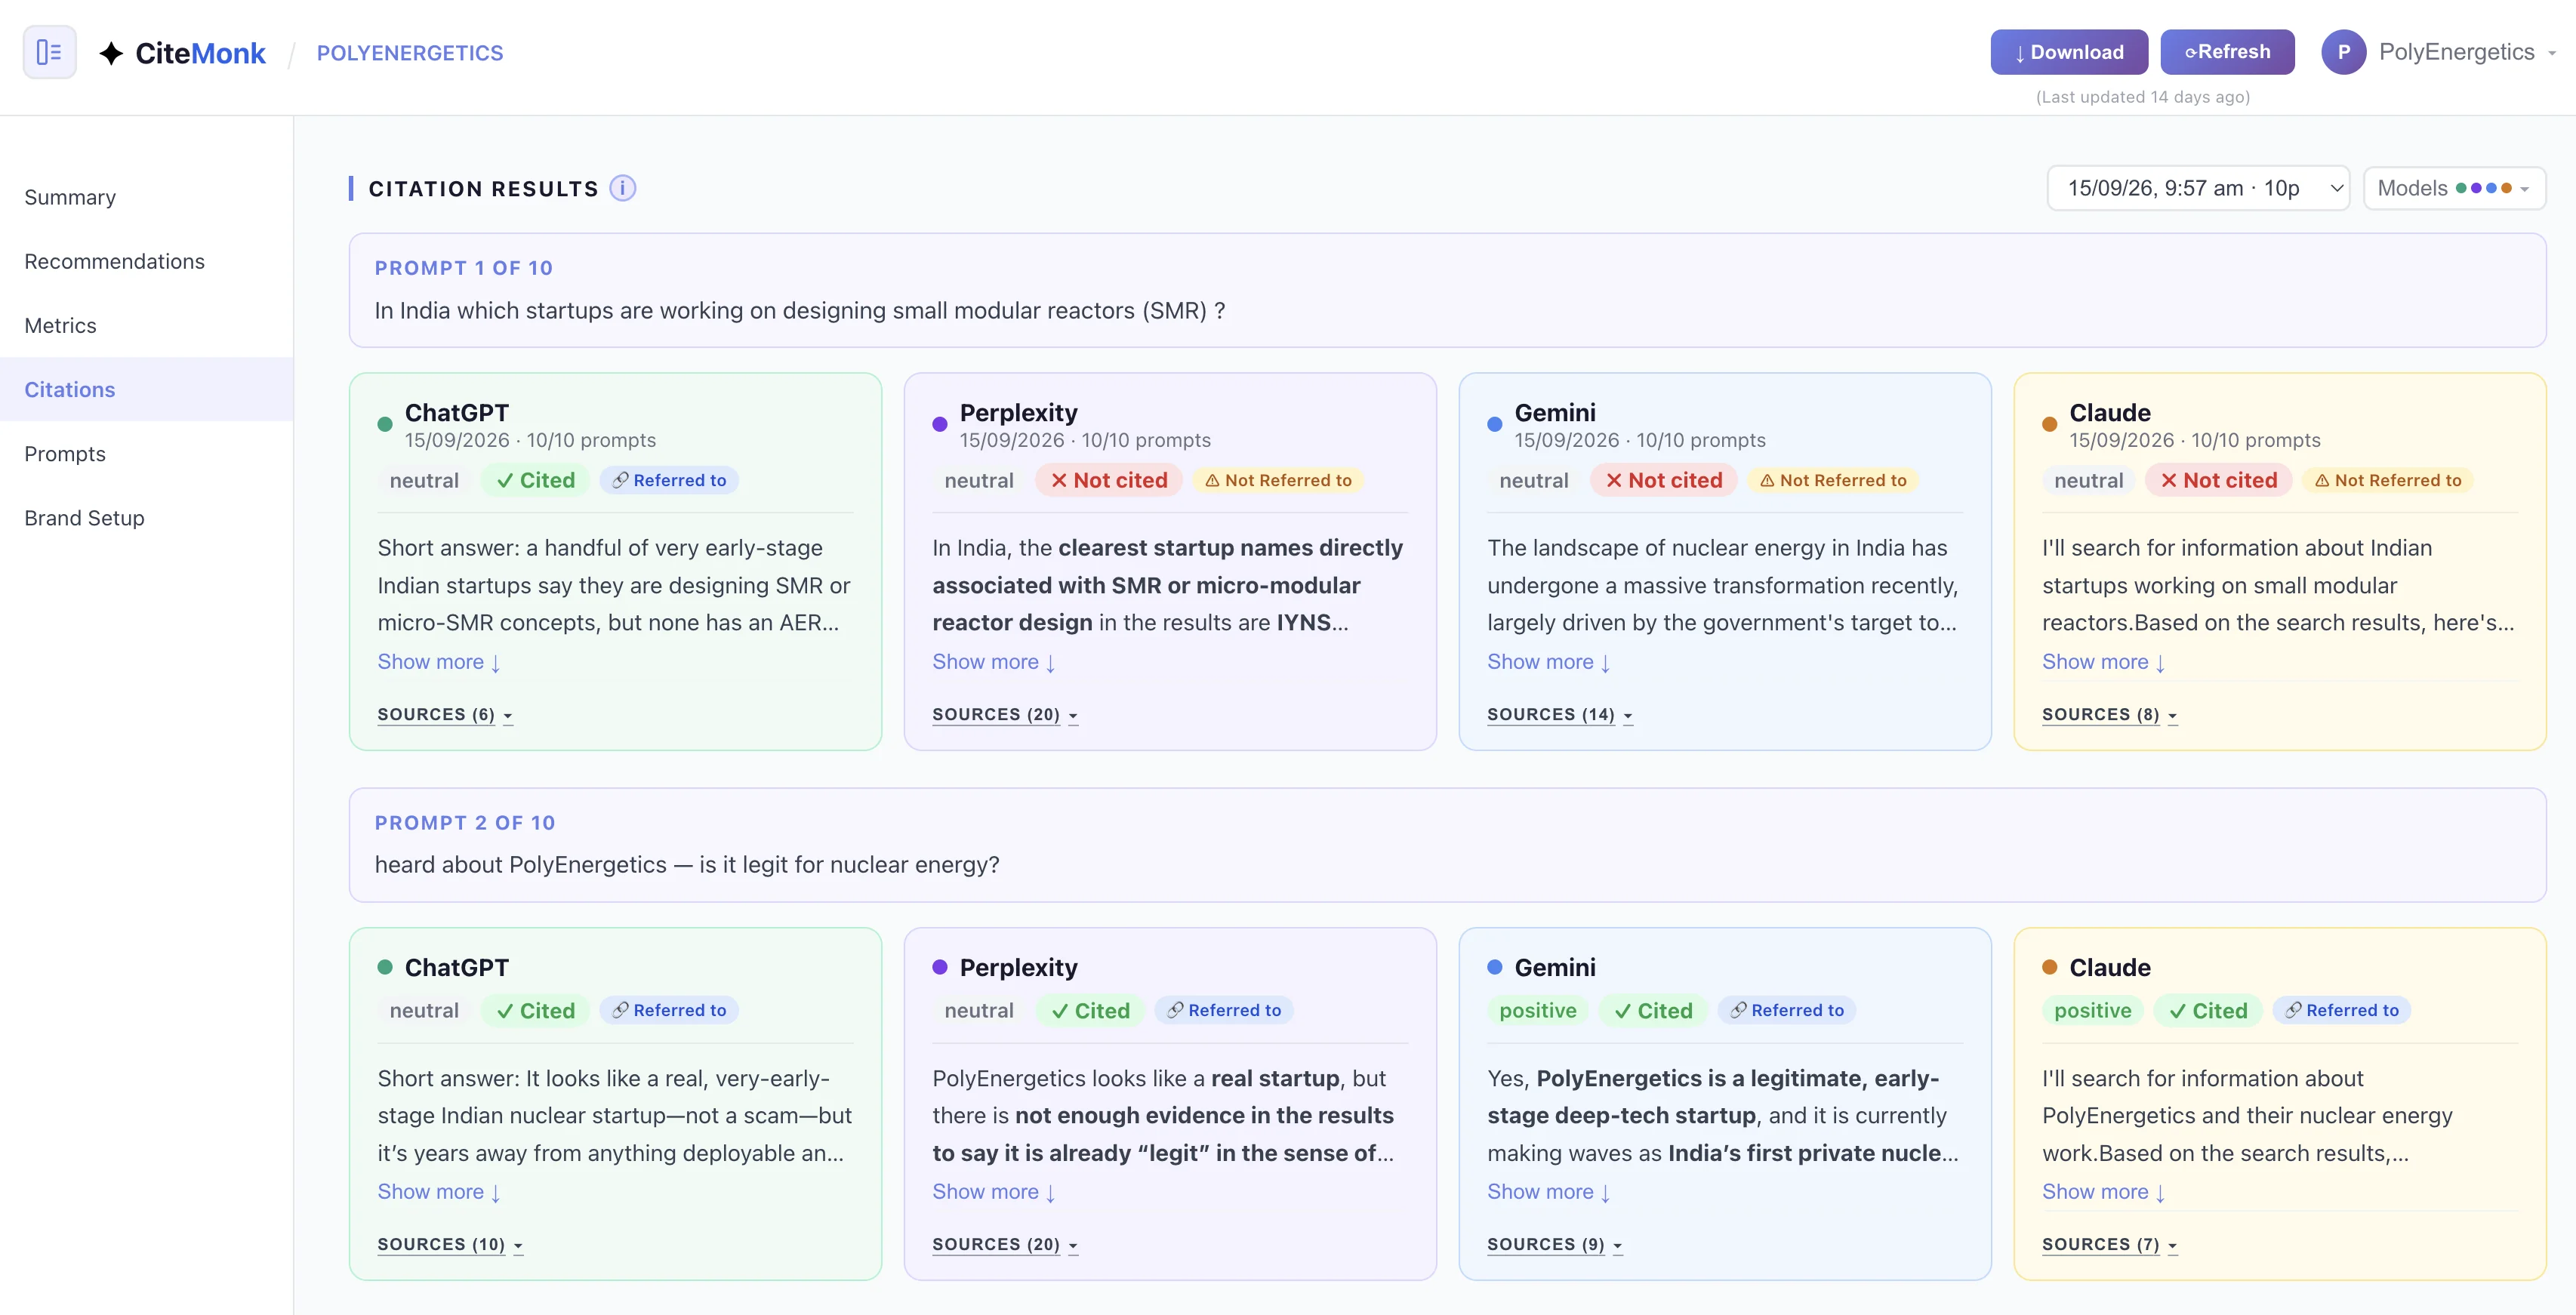Toggle the sidebar collapse icon

pos(49,52)
